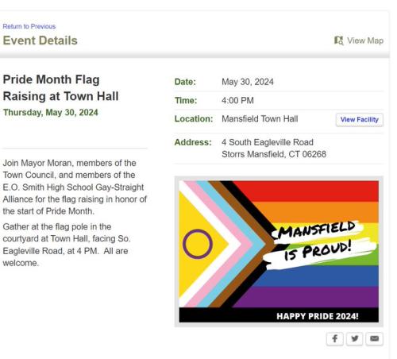Click the Mansfield Town Hall location text

click(260, 119)
